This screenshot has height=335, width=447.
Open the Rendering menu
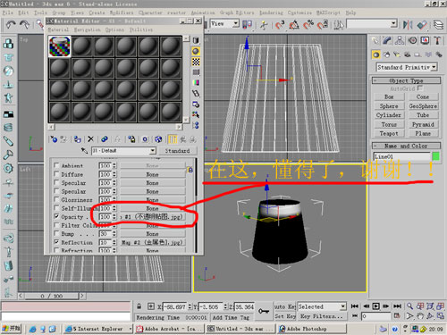(271, 13)
